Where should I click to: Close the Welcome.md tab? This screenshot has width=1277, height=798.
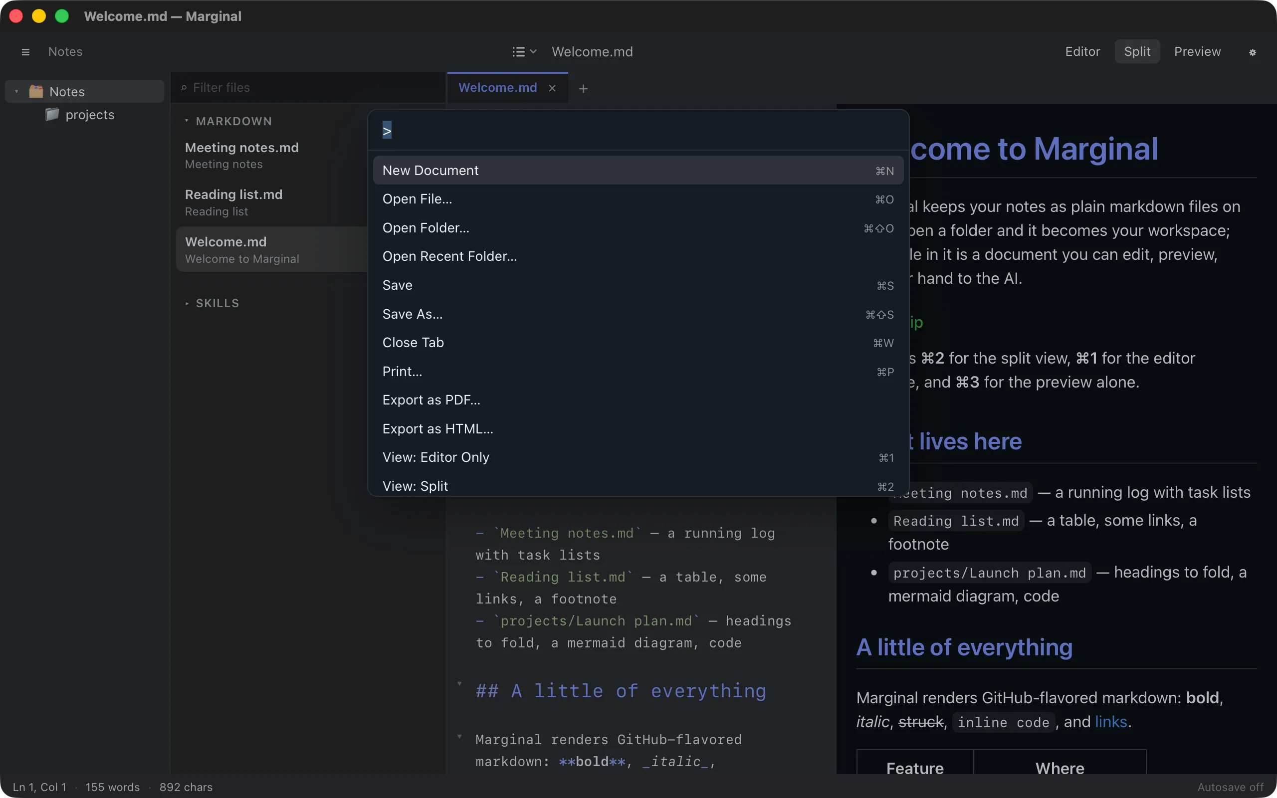tap(552, 88)
